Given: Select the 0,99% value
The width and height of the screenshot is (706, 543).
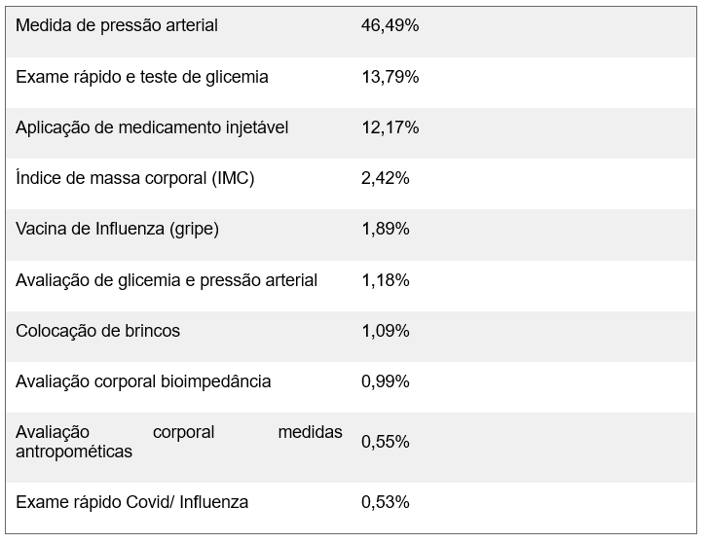Looking at the screenshot, I should pos(385,381).
